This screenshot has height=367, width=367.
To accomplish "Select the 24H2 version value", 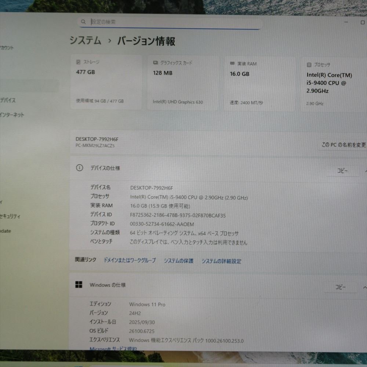I will [x=135, y=313].
